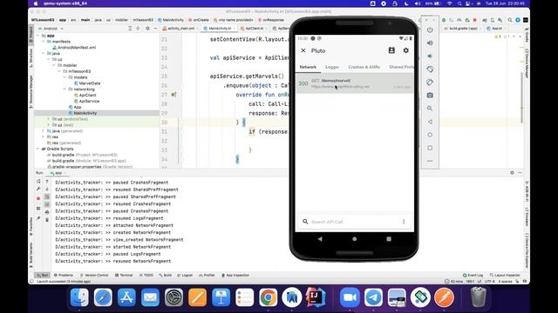Viewport: 558px width, 313px height.
Task: Toggle scroll to end in Run console
Action: tap(47, 204)
